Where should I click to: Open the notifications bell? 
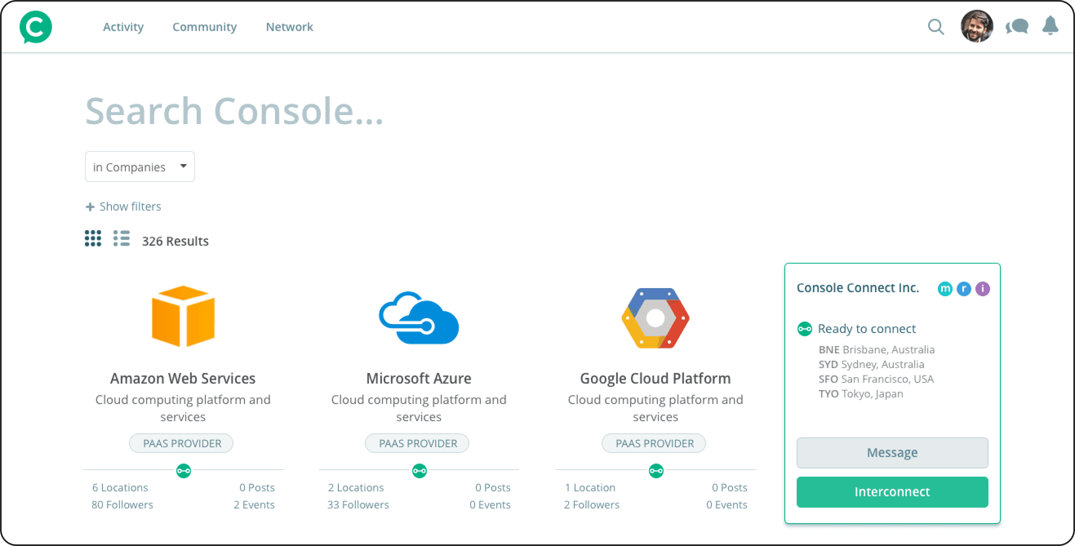pos(1050,26)
